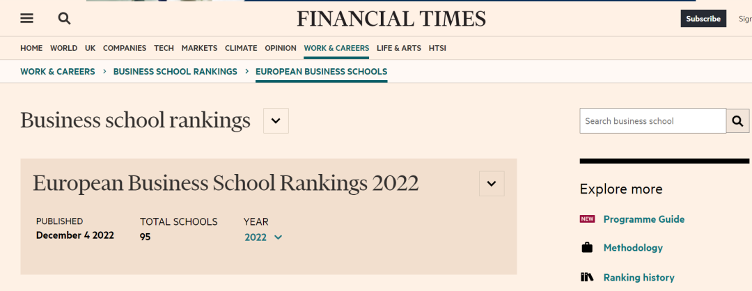Screen dimensions: 752x291
Task: View the Ranking history link
Action: click(639, 277)
